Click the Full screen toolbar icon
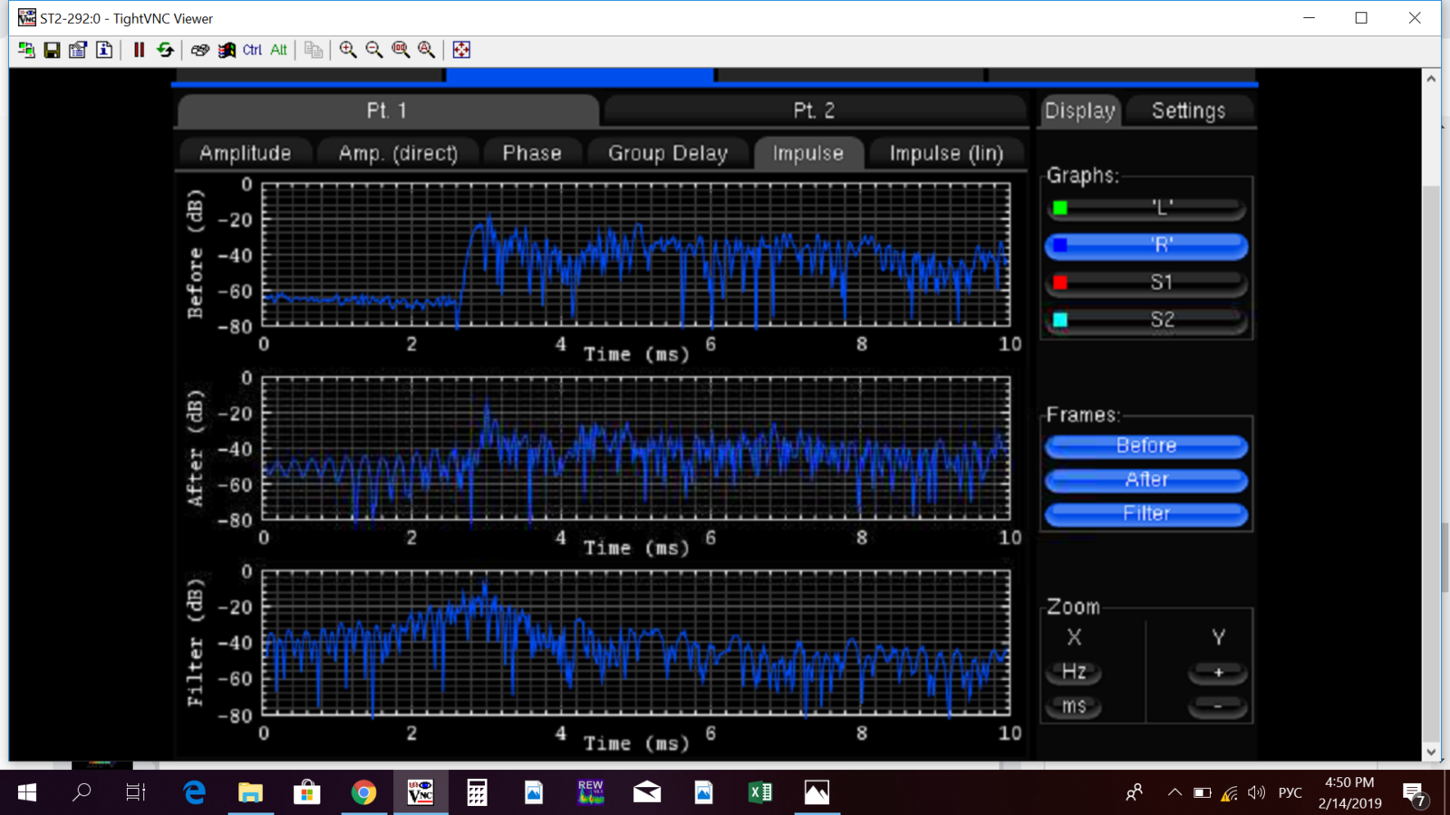This screenshot has height=815, width=1450. point(461,50)
